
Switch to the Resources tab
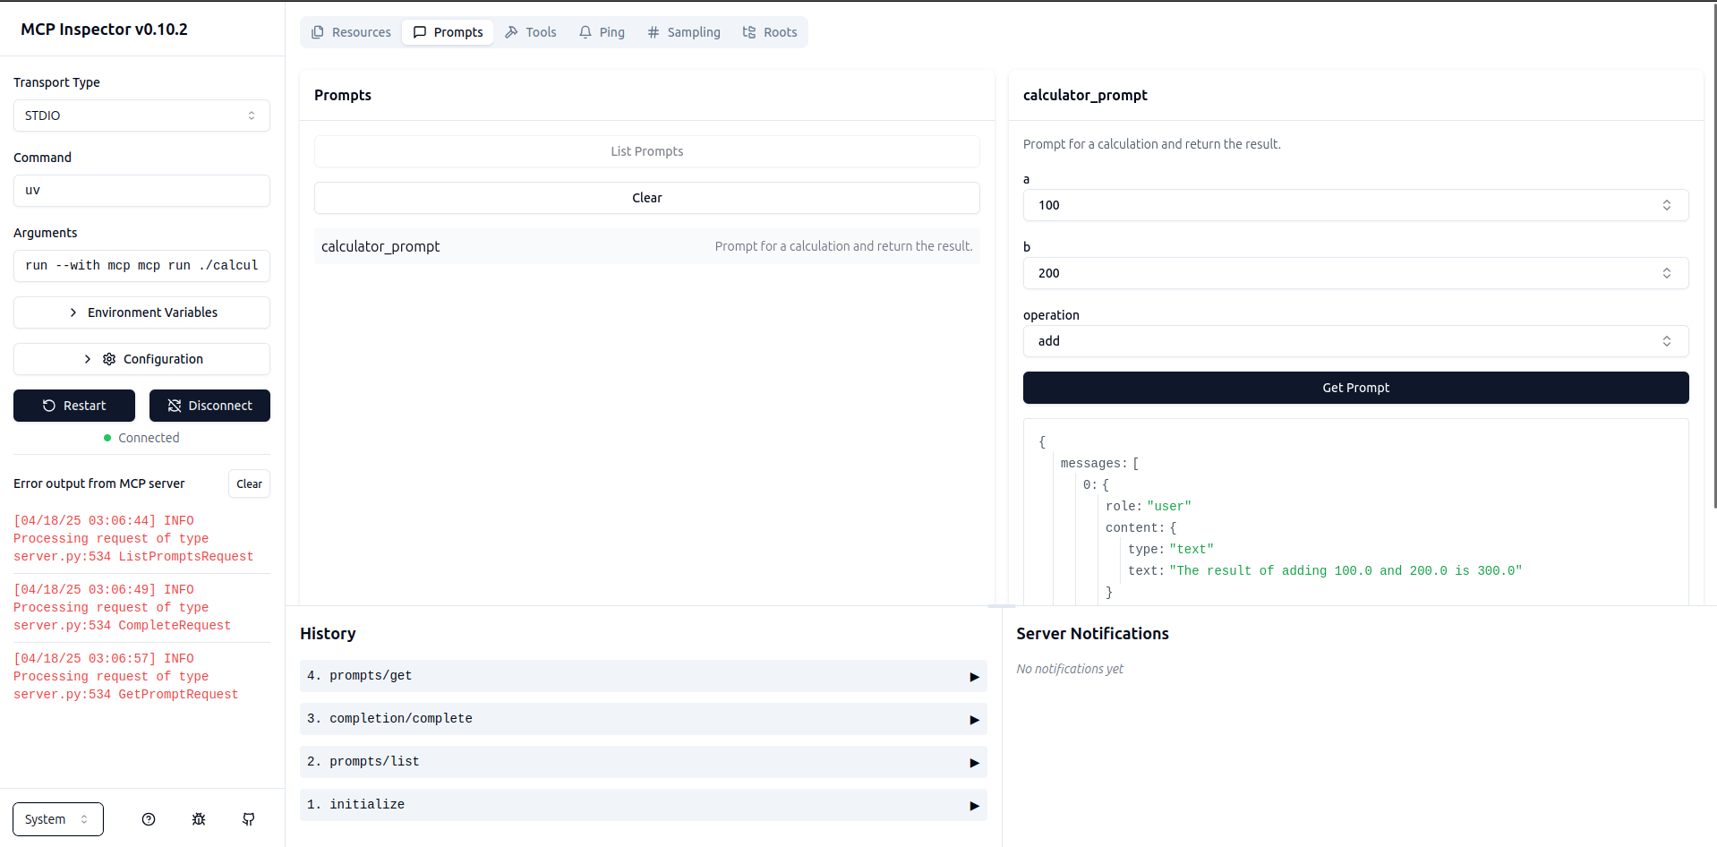coord(351,31)
